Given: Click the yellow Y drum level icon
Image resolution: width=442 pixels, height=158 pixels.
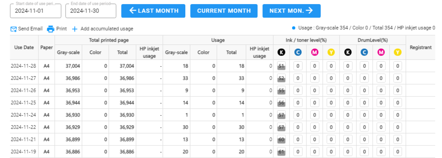Looking at the screenshot, I should 398,52.
